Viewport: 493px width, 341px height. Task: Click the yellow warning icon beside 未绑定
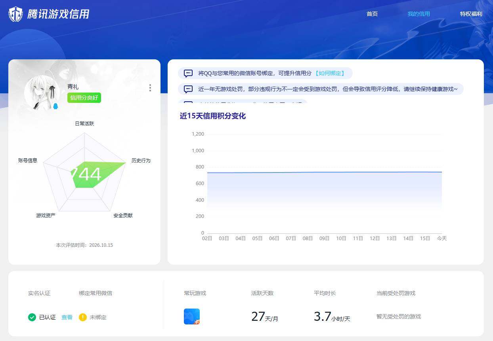coord(82,317)
